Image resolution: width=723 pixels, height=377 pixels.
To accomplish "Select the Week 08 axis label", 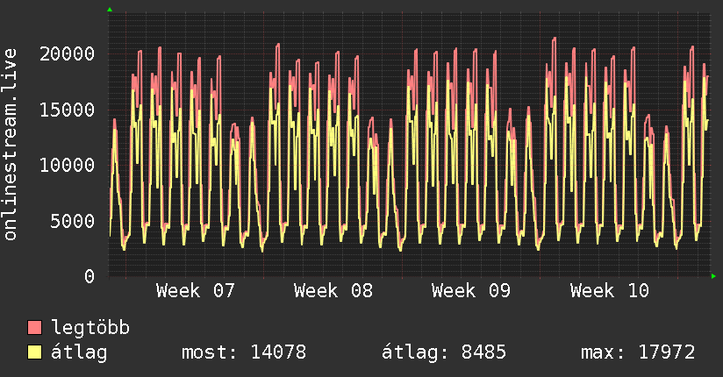I will point(333,291).
